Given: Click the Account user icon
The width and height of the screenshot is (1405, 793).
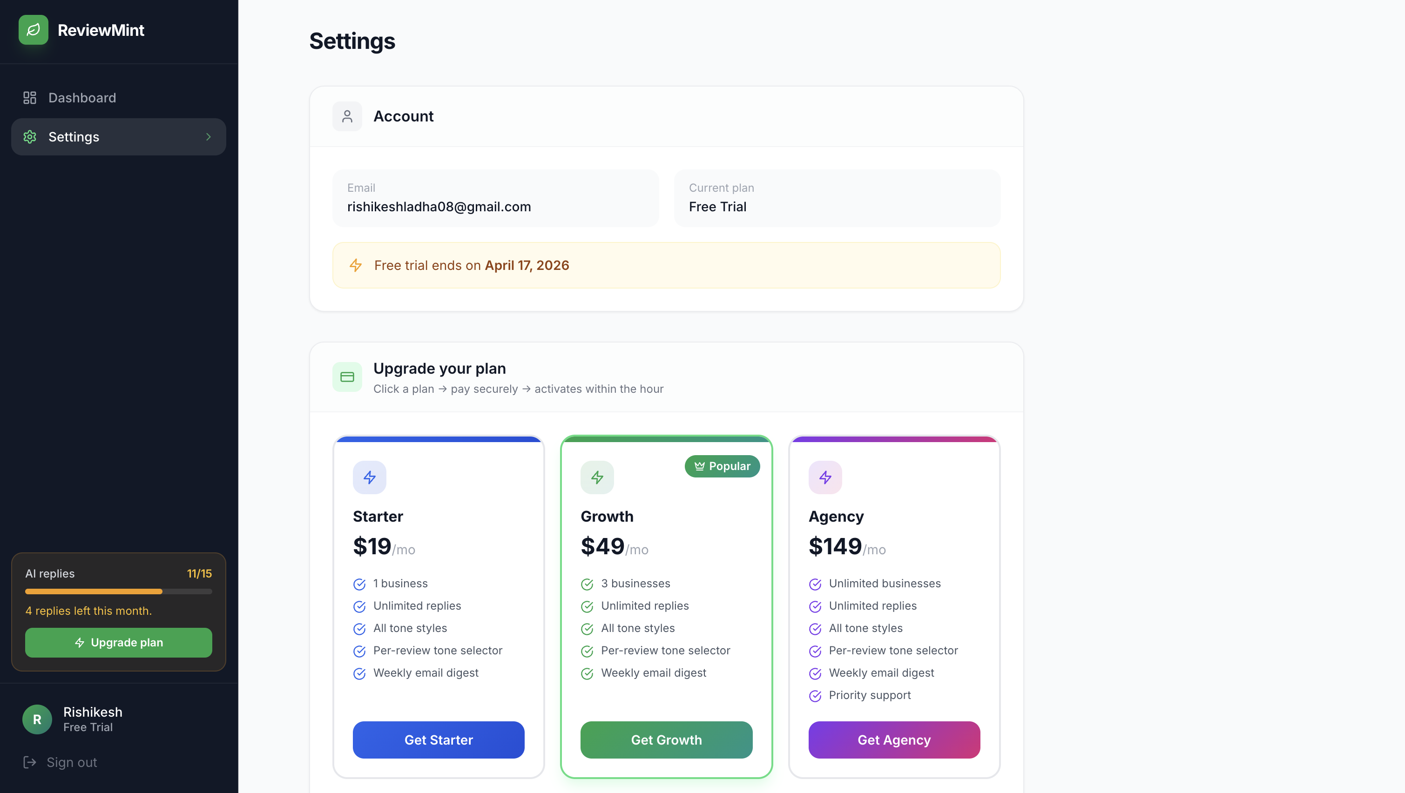Looking at the screenshot, I should pyautogui.click(x=347, y=116).
